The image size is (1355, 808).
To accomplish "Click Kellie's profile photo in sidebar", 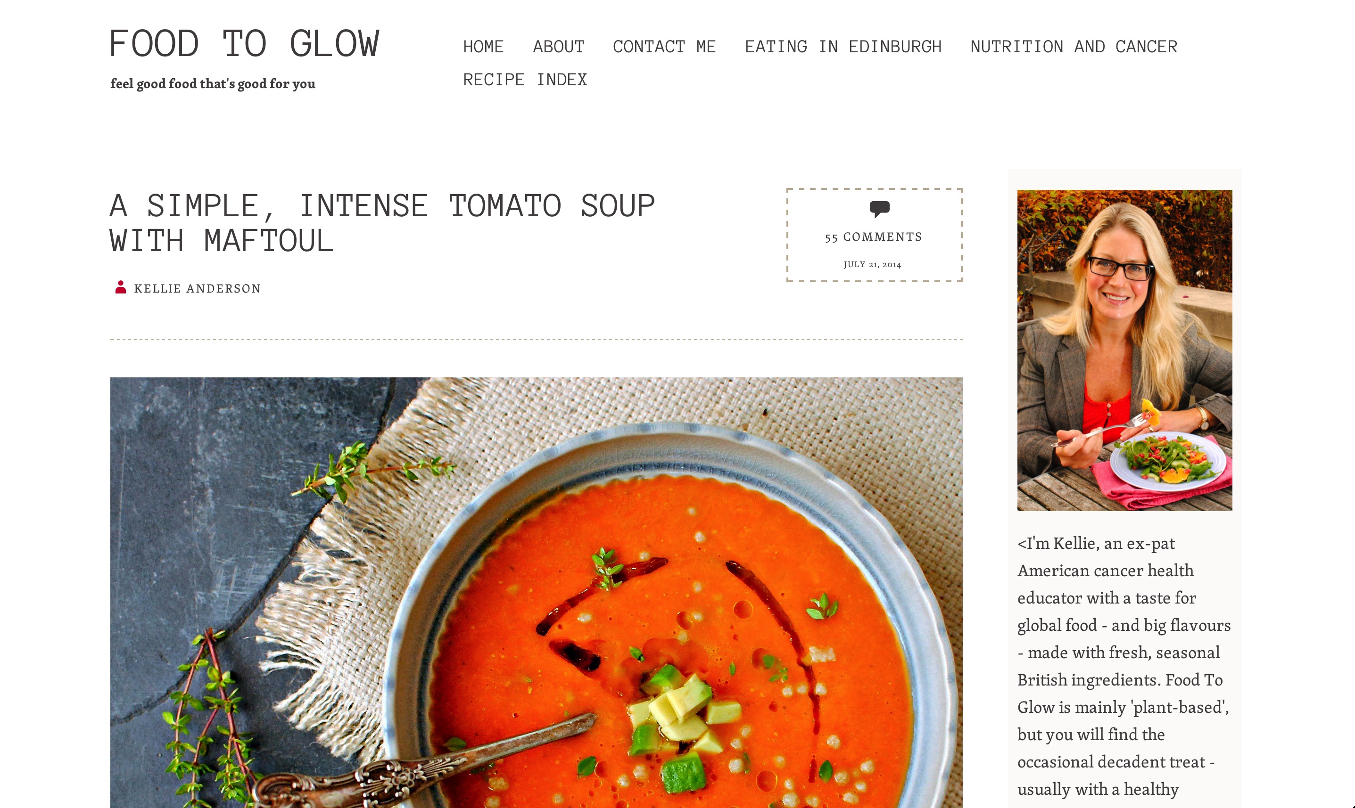I will (x=1124, y=350).
